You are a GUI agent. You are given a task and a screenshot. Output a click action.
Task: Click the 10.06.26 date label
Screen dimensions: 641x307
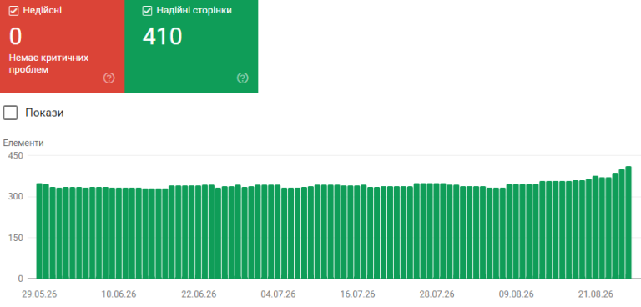click(119, 294)
